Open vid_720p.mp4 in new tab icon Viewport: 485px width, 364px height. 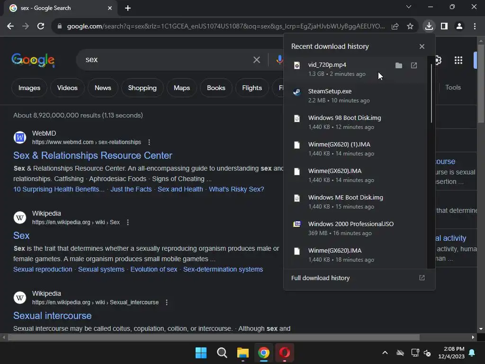[x=414, y=65]
